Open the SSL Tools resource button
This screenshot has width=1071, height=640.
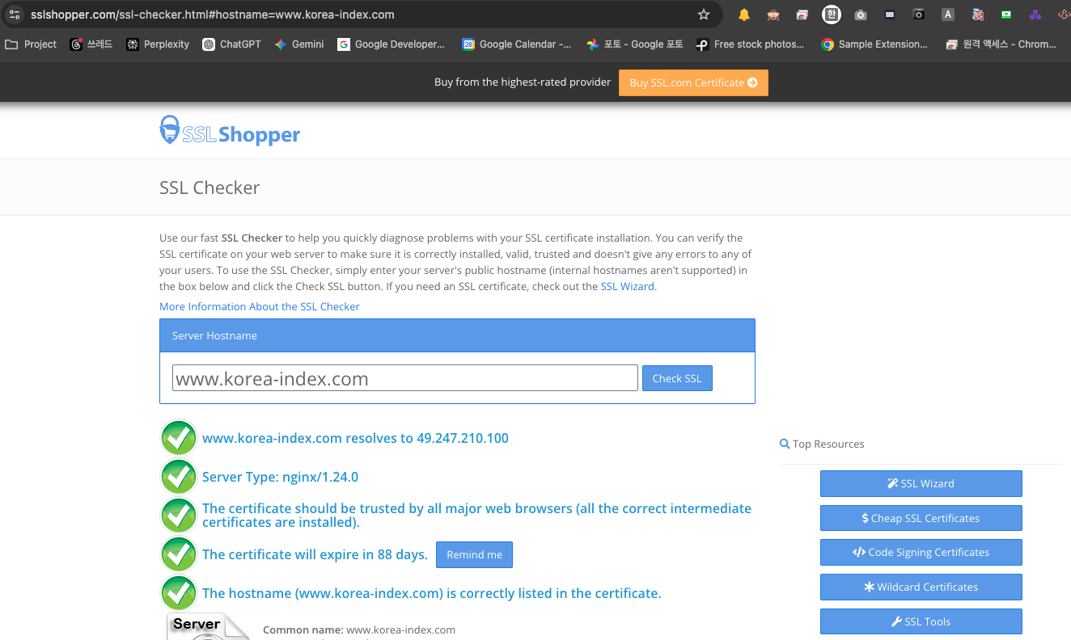[921, 621]
